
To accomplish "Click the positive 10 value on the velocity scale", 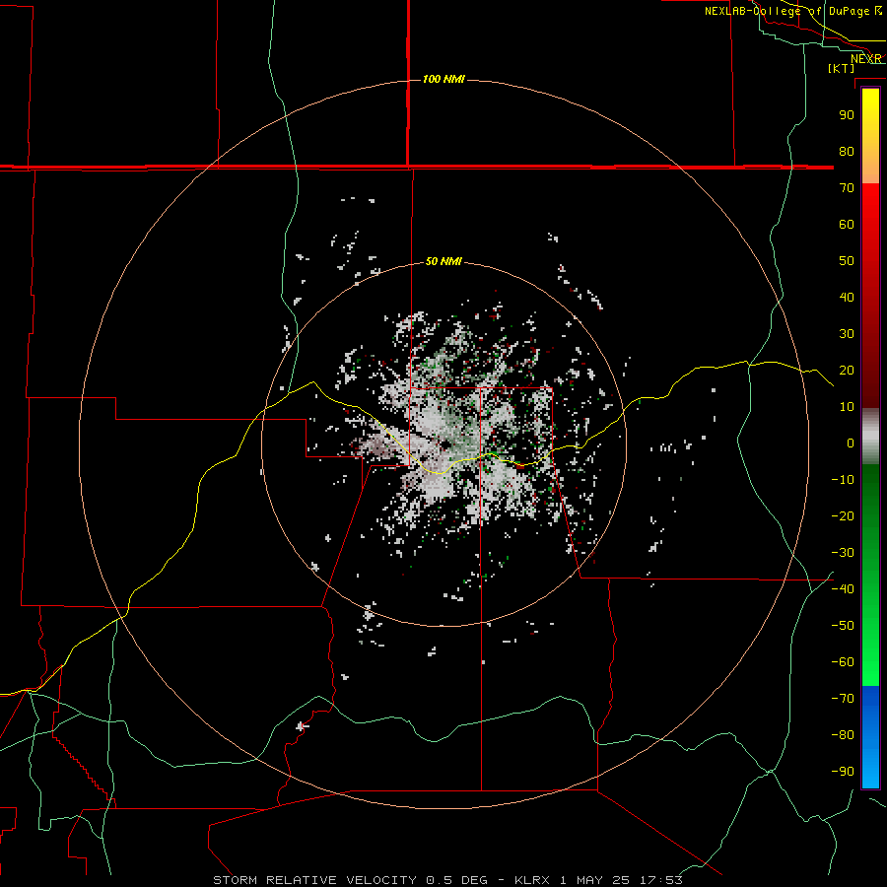I will coord(847,407).
